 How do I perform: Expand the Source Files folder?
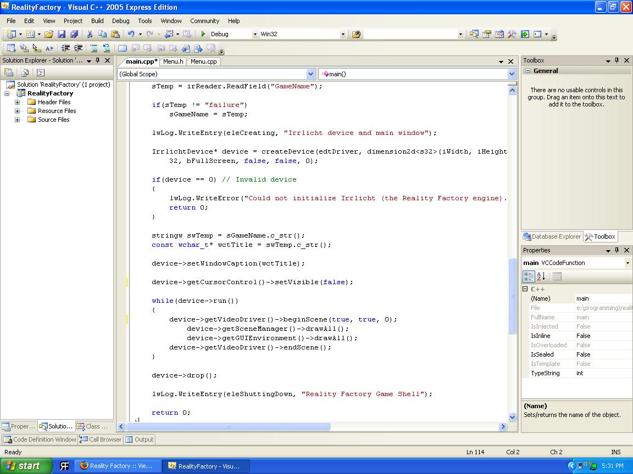click(x=18, y=120)
